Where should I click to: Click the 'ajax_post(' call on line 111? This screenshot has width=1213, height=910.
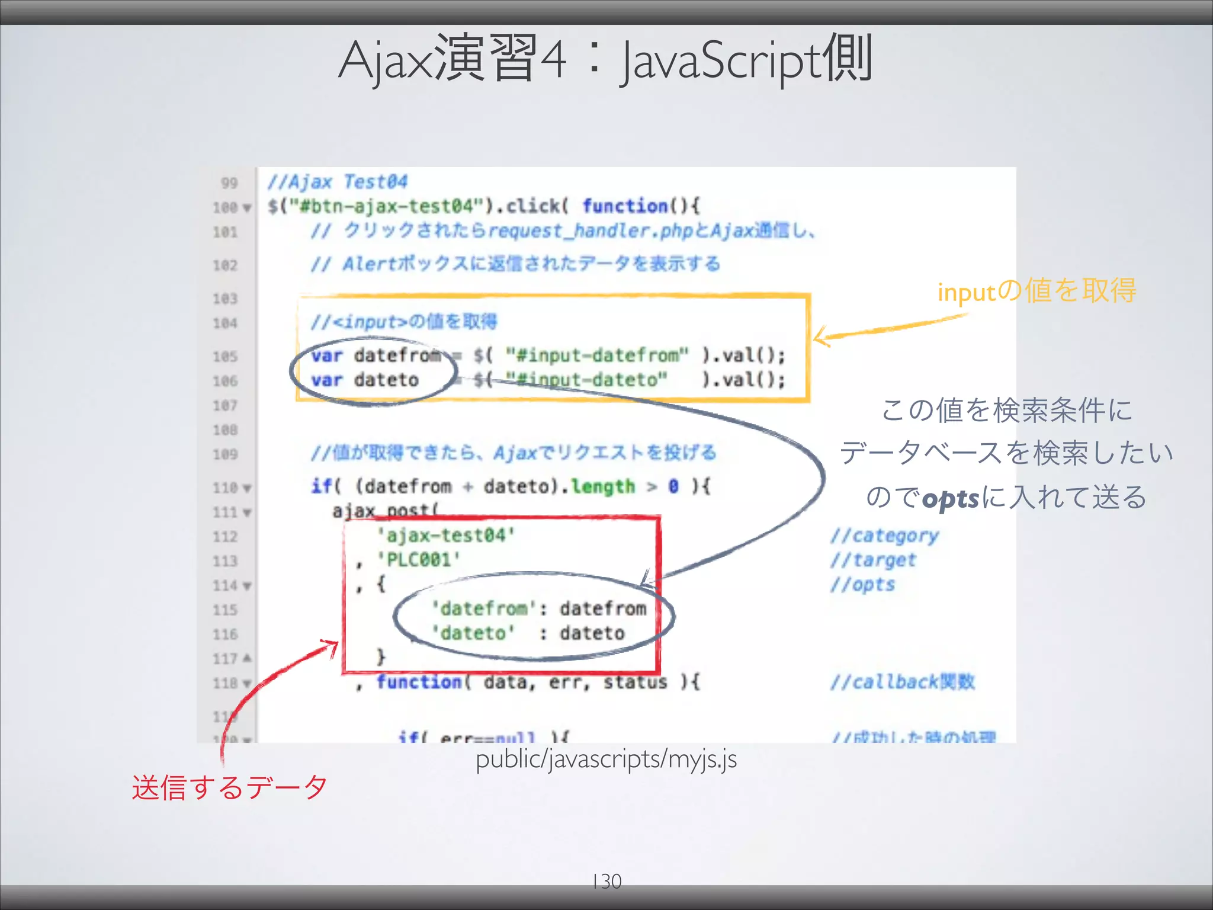(x=386, y=511)
